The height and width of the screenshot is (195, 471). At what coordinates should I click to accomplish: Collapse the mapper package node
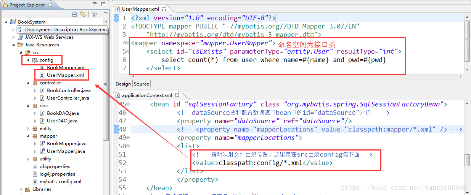point(28,136)
